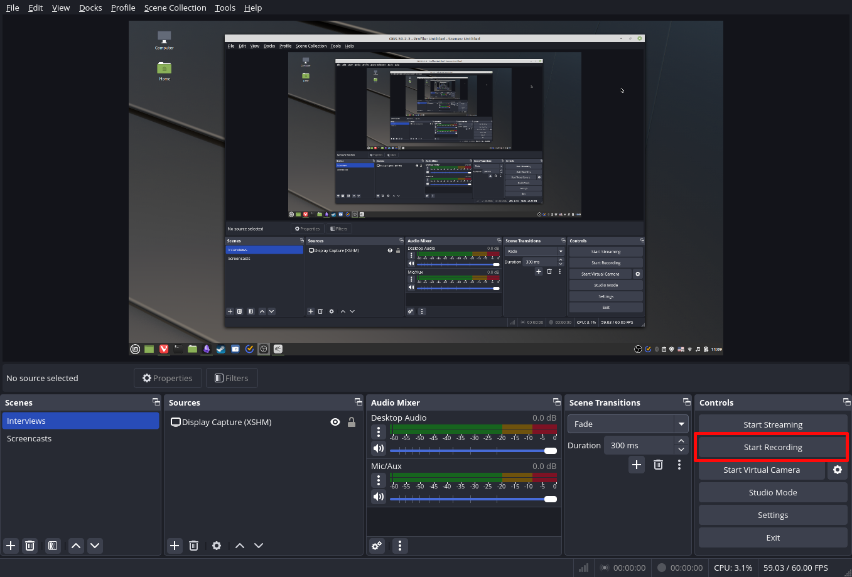This screenshot has width=852, height=577.
Task: Move the source up with the arrow icon
Action: click(x=239, y=546)
